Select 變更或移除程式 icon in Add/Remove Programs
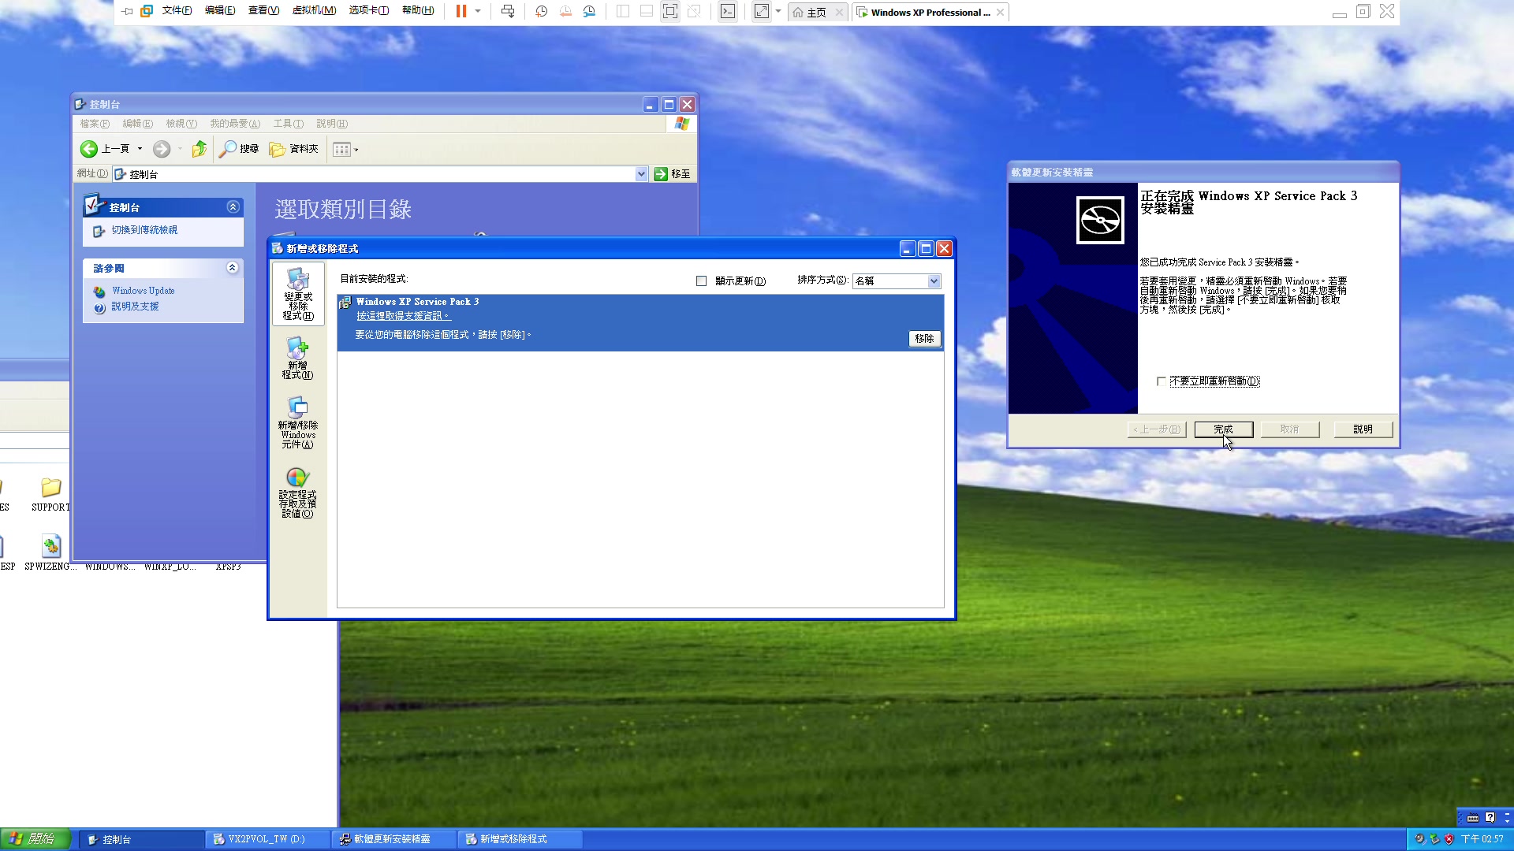This screenshot has width=1514, height=851. click(x=298, y=294)
